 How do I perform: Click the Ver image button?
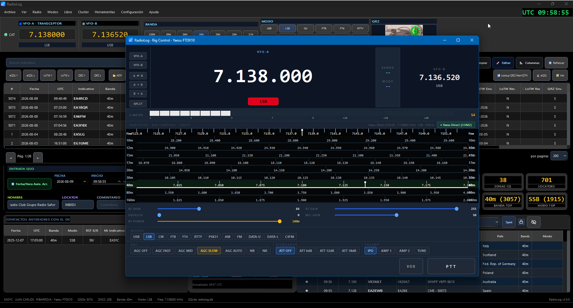pos(560,75)
